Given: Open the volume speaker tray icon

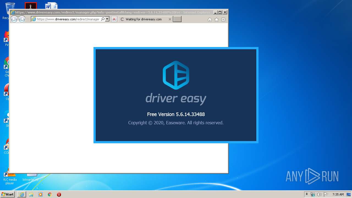Looking at the screenshot, I should coord(319,194).
